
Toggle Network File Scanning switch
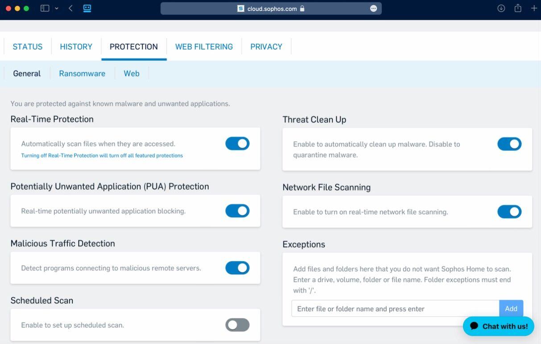pyautogui.click(x=509, y=212)
